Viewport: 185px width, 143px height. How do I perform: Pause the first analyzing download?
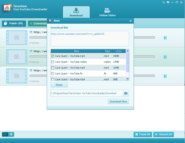tap(165, 38)
